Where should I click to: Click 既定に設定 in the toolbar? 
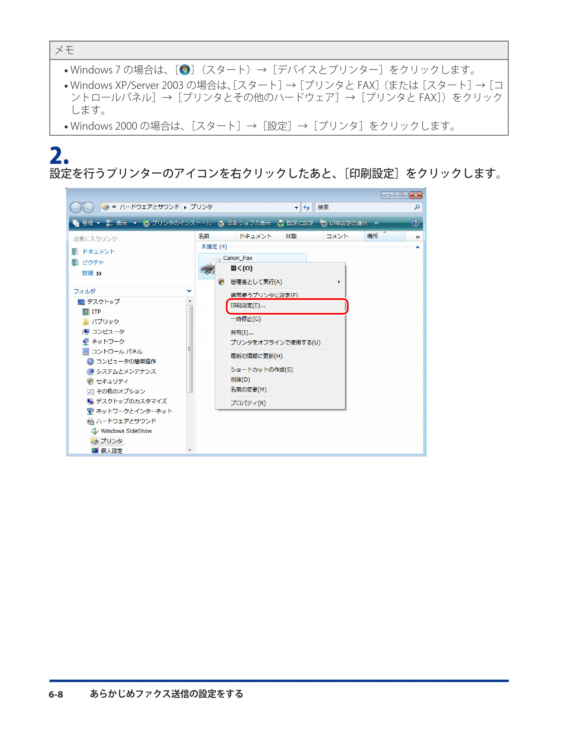[x=296, y=223]
